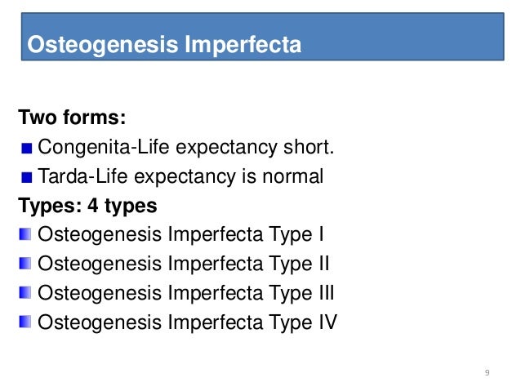Click the blue title banner bar
This screenshot has width=521, height=391.
coord(262,37)
